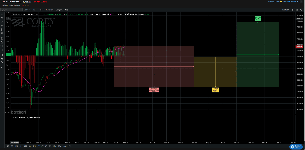Open Notes with the edit icon

click(x=273, y=2)
